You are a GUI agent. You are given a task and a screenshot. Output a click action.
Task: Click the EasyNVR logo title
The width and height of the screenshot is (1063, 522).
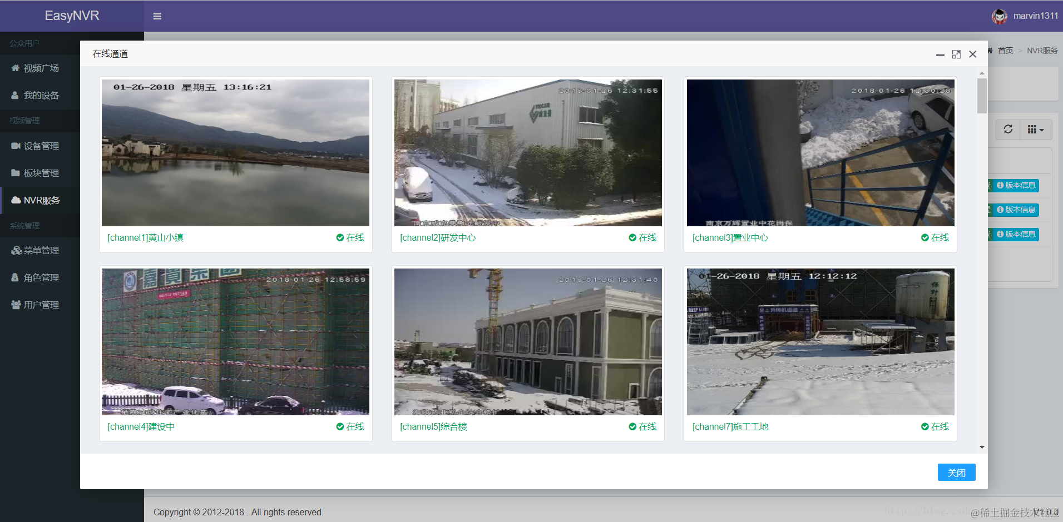[x=72, y=16]
